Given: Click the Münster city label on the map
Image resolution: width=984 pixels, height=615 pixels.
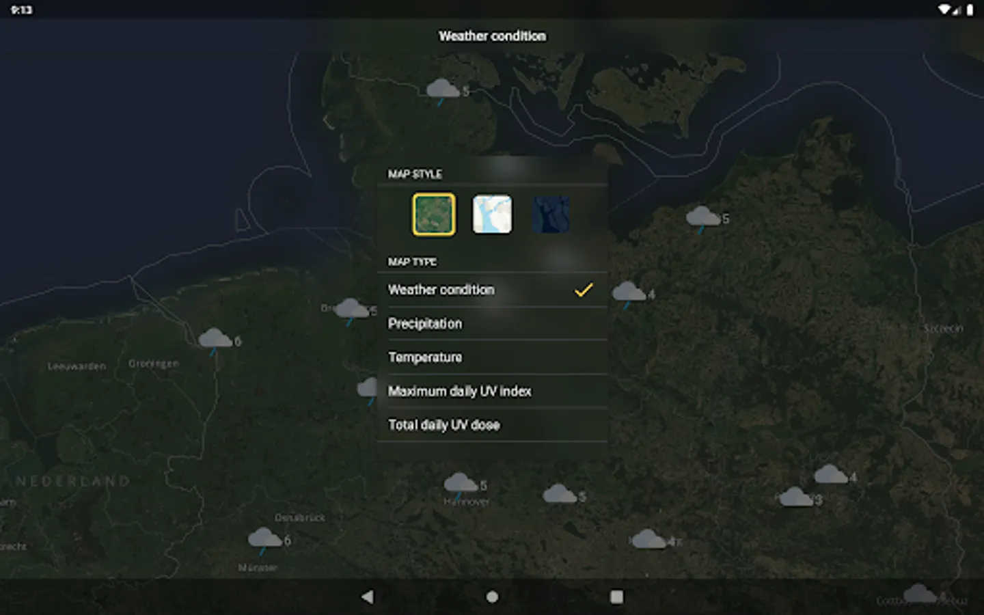Looking at the screenshot, I should (x=258, y=568).
